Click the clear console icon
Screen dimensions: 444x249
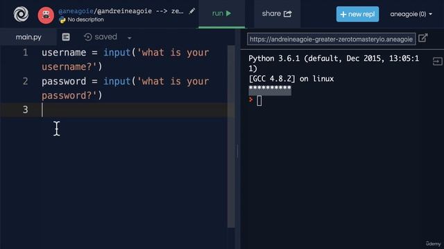coord(437,62)
